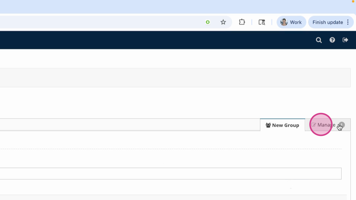This screenshot has height=200, width=356.
Task: Click the bookmark star icon
Action: pos(223,22)
